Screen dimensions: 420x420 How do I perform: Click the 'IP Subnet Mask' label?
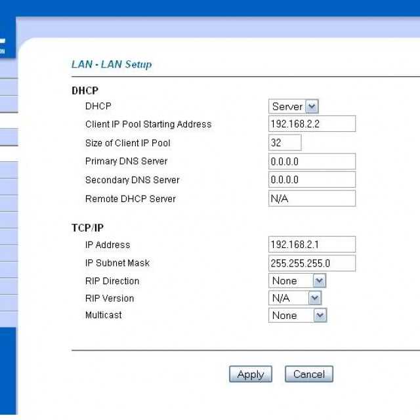[x=117, y=263]
